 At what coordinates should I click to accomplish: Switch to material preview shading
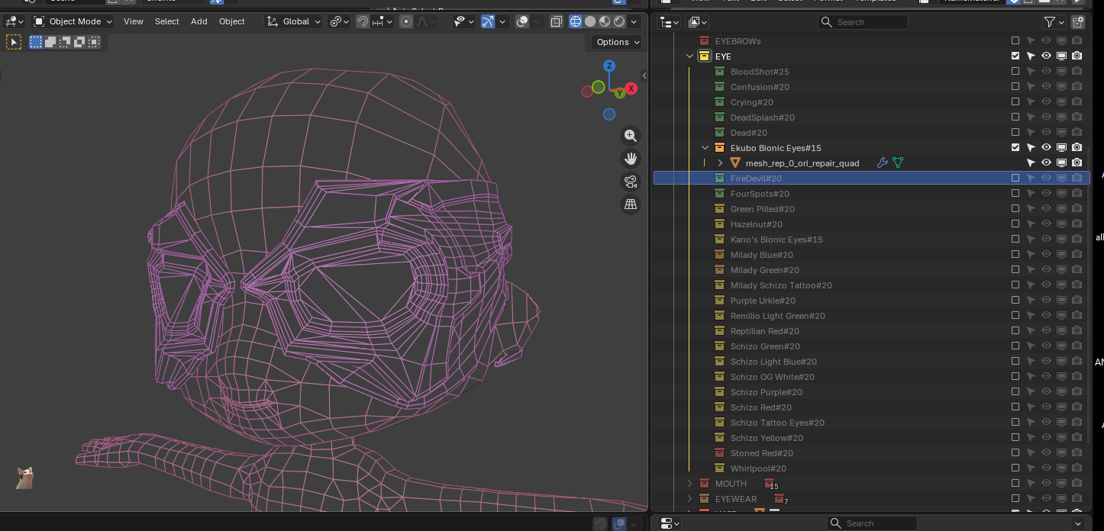pyautogui.click(x=605, y=21)
